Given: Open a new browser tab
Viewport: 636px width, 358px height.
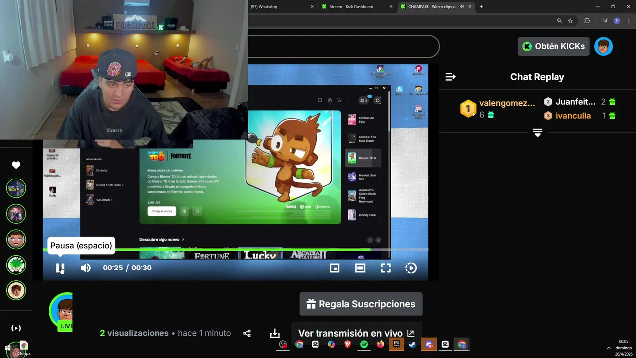Looking at the screenshot, I should pos(481,7).
